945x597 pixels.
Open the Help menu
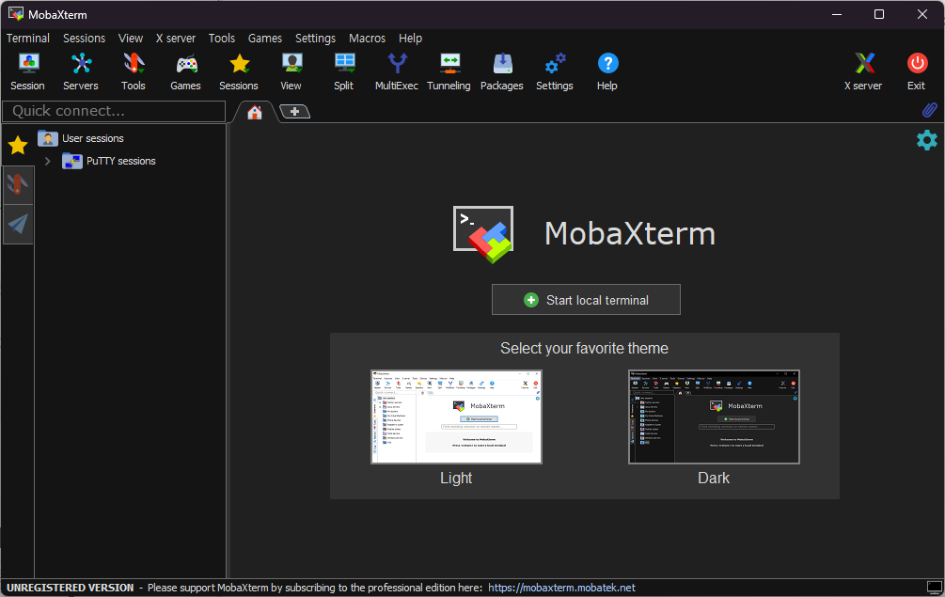point(410,38)
